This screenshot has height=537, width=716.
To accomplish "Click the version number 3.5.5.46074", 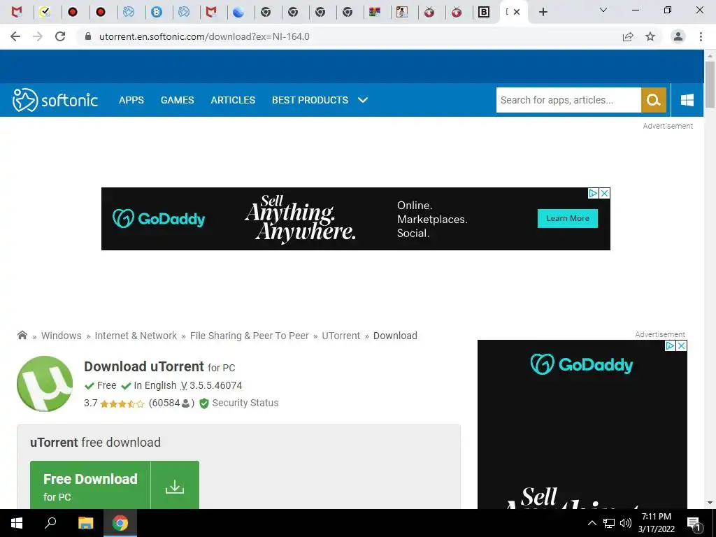I will [215, 385].
